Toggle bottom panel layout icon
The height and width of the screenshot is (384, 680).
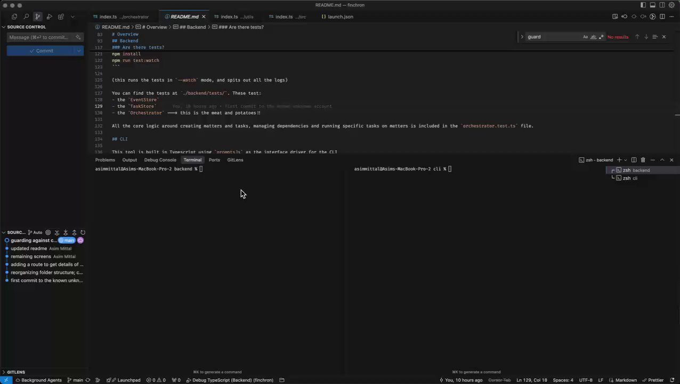click(x=652, y=5)
